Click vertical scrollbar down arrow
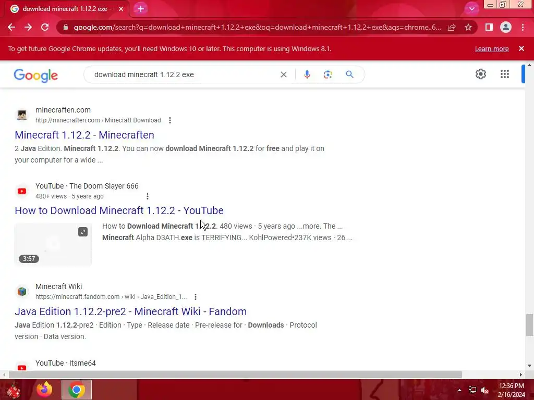534x400 pixels. click(x=529, y=366)
